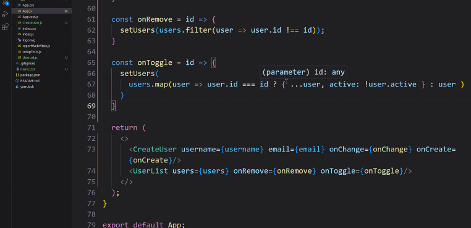Click line number 73 in gutter
Screen dimensions: 471x228
tap(91, 149)
